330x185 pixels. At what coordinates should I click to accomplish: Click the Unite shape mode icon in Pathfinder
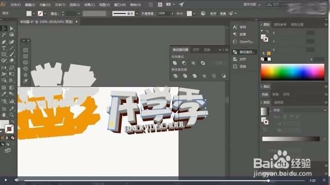click(175, 63)
